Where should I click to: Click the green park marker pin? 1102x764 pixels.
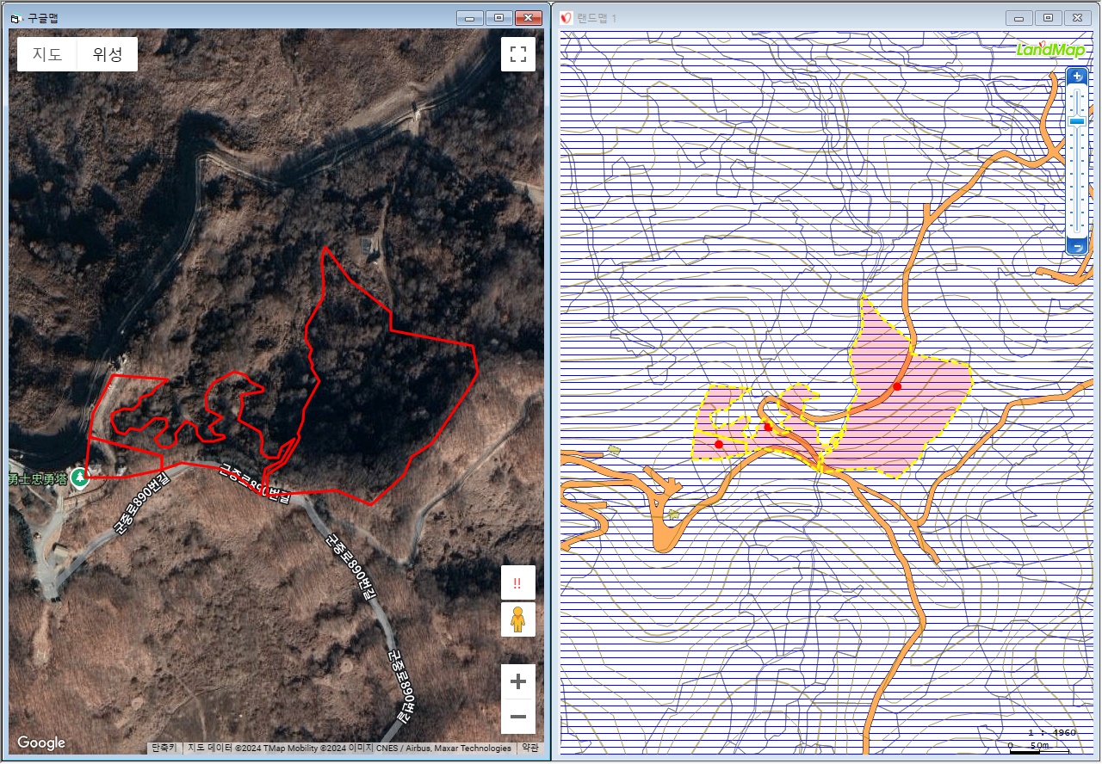pos(80,477)
